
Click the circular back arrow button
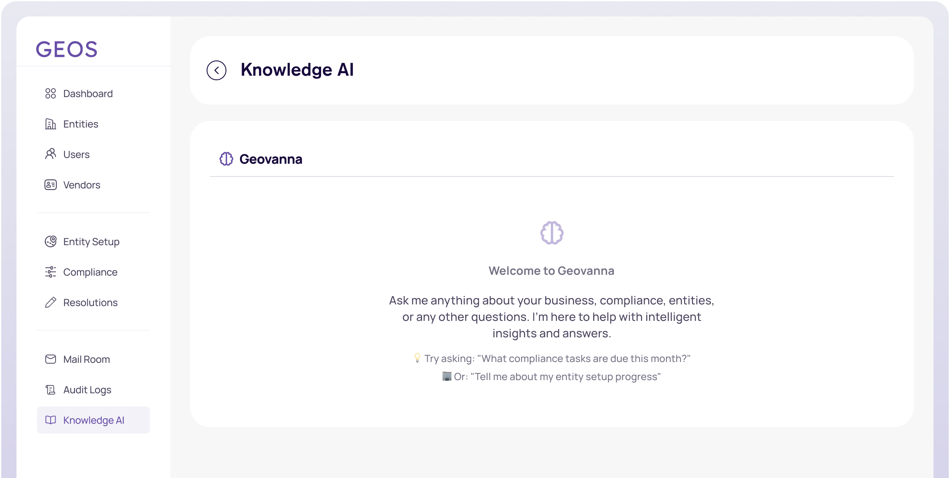(217, 70)
